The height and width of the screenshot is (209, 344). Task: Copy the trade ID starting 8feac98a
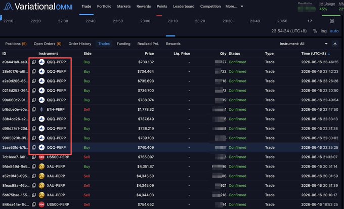(x=34, y=185)
